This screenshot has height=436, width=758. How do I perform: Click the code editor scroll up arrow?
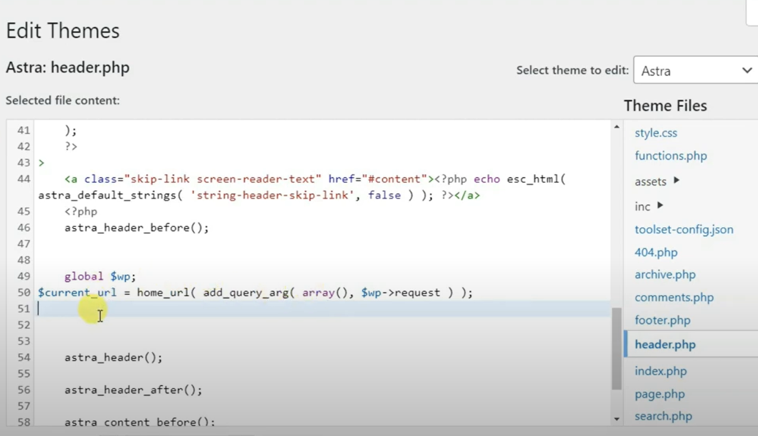617,127
